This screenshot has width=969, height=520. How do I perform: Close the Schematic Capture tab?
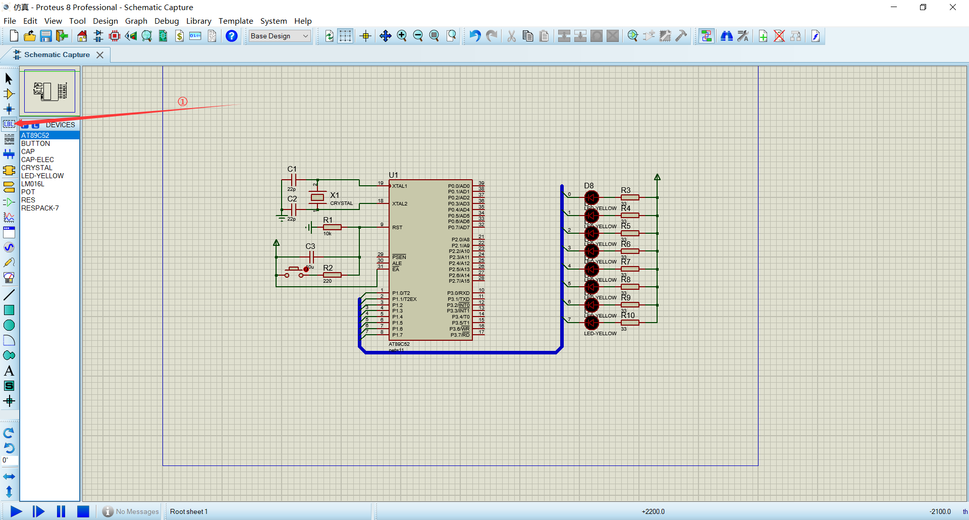click(x=100, y=55)
